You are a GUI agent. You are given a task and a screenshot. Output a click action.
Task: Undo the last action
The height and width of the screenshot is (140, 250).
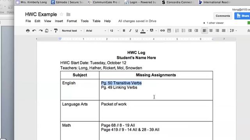click(34, 31)
